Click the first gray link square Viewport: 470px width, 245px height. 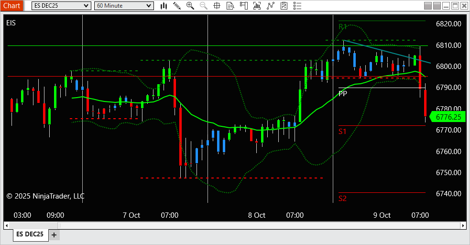[428, 6]
